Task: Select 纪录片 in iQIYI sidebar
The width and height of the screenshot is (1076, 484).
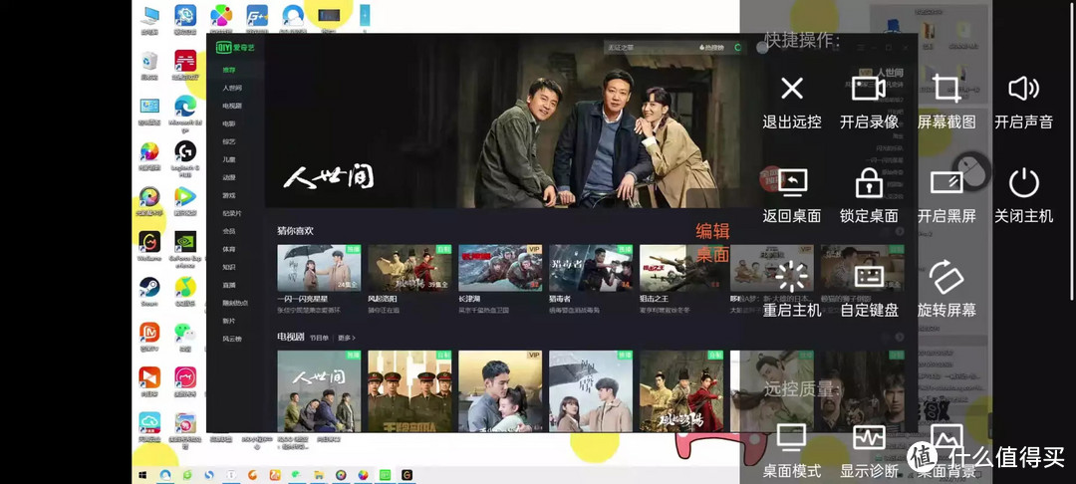Action: [x=232, y=213]
